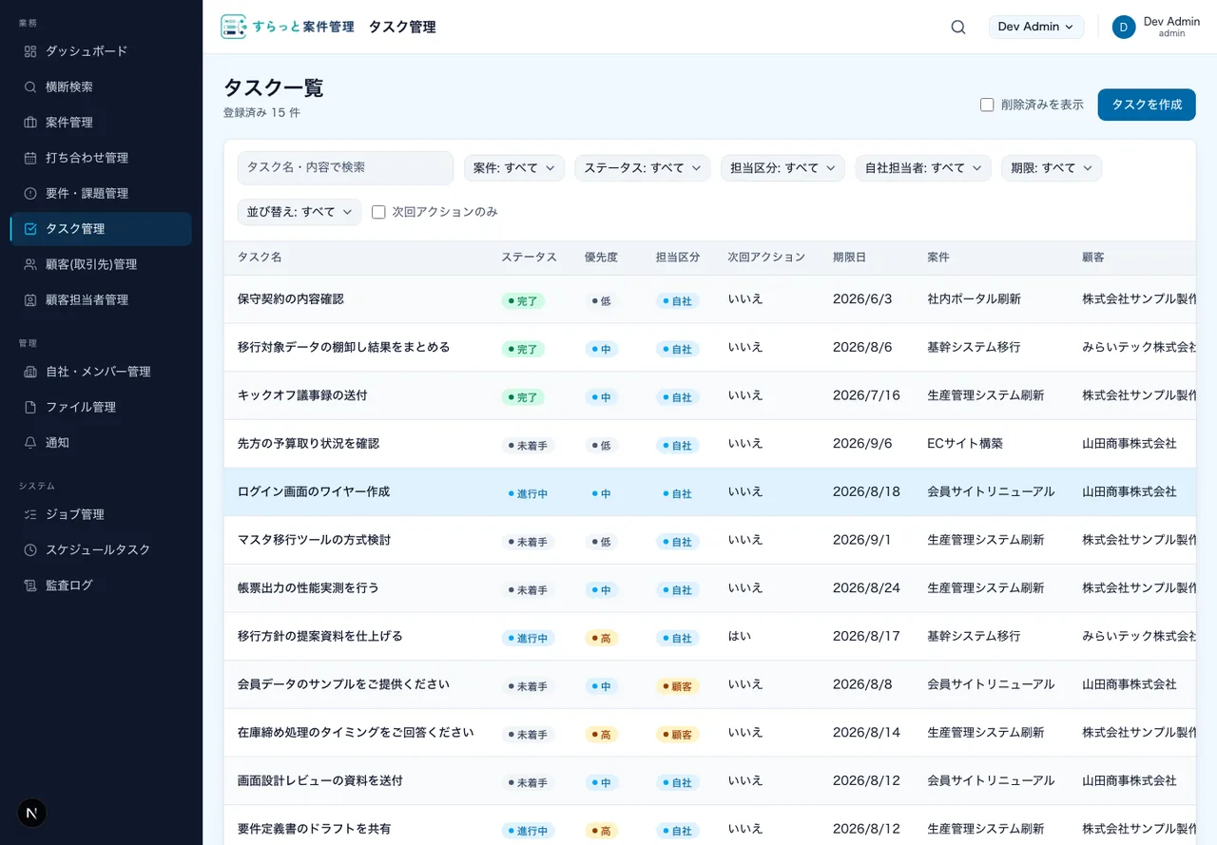Open ファイル管理 in the sidebar
Screen dimensions: 1217x845
pyautogui.click(x=101, y=407)
